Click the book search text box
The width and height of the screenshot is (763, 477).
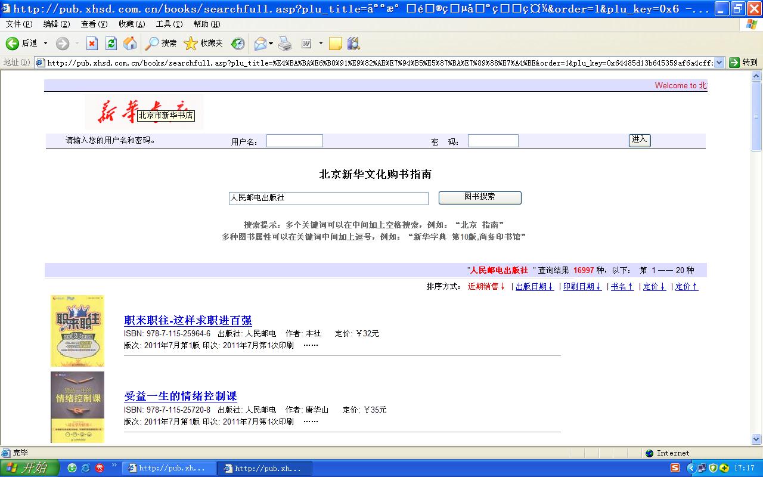(328, 198)
